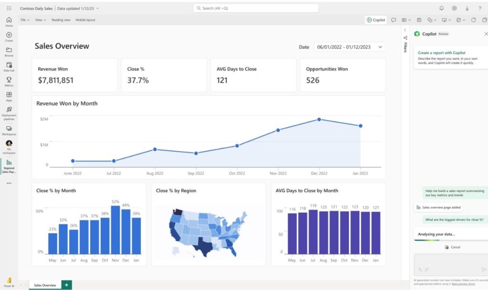Open Browse in the left navigation
The height and width of the screenshot is (290, 488).
[9, 52]
